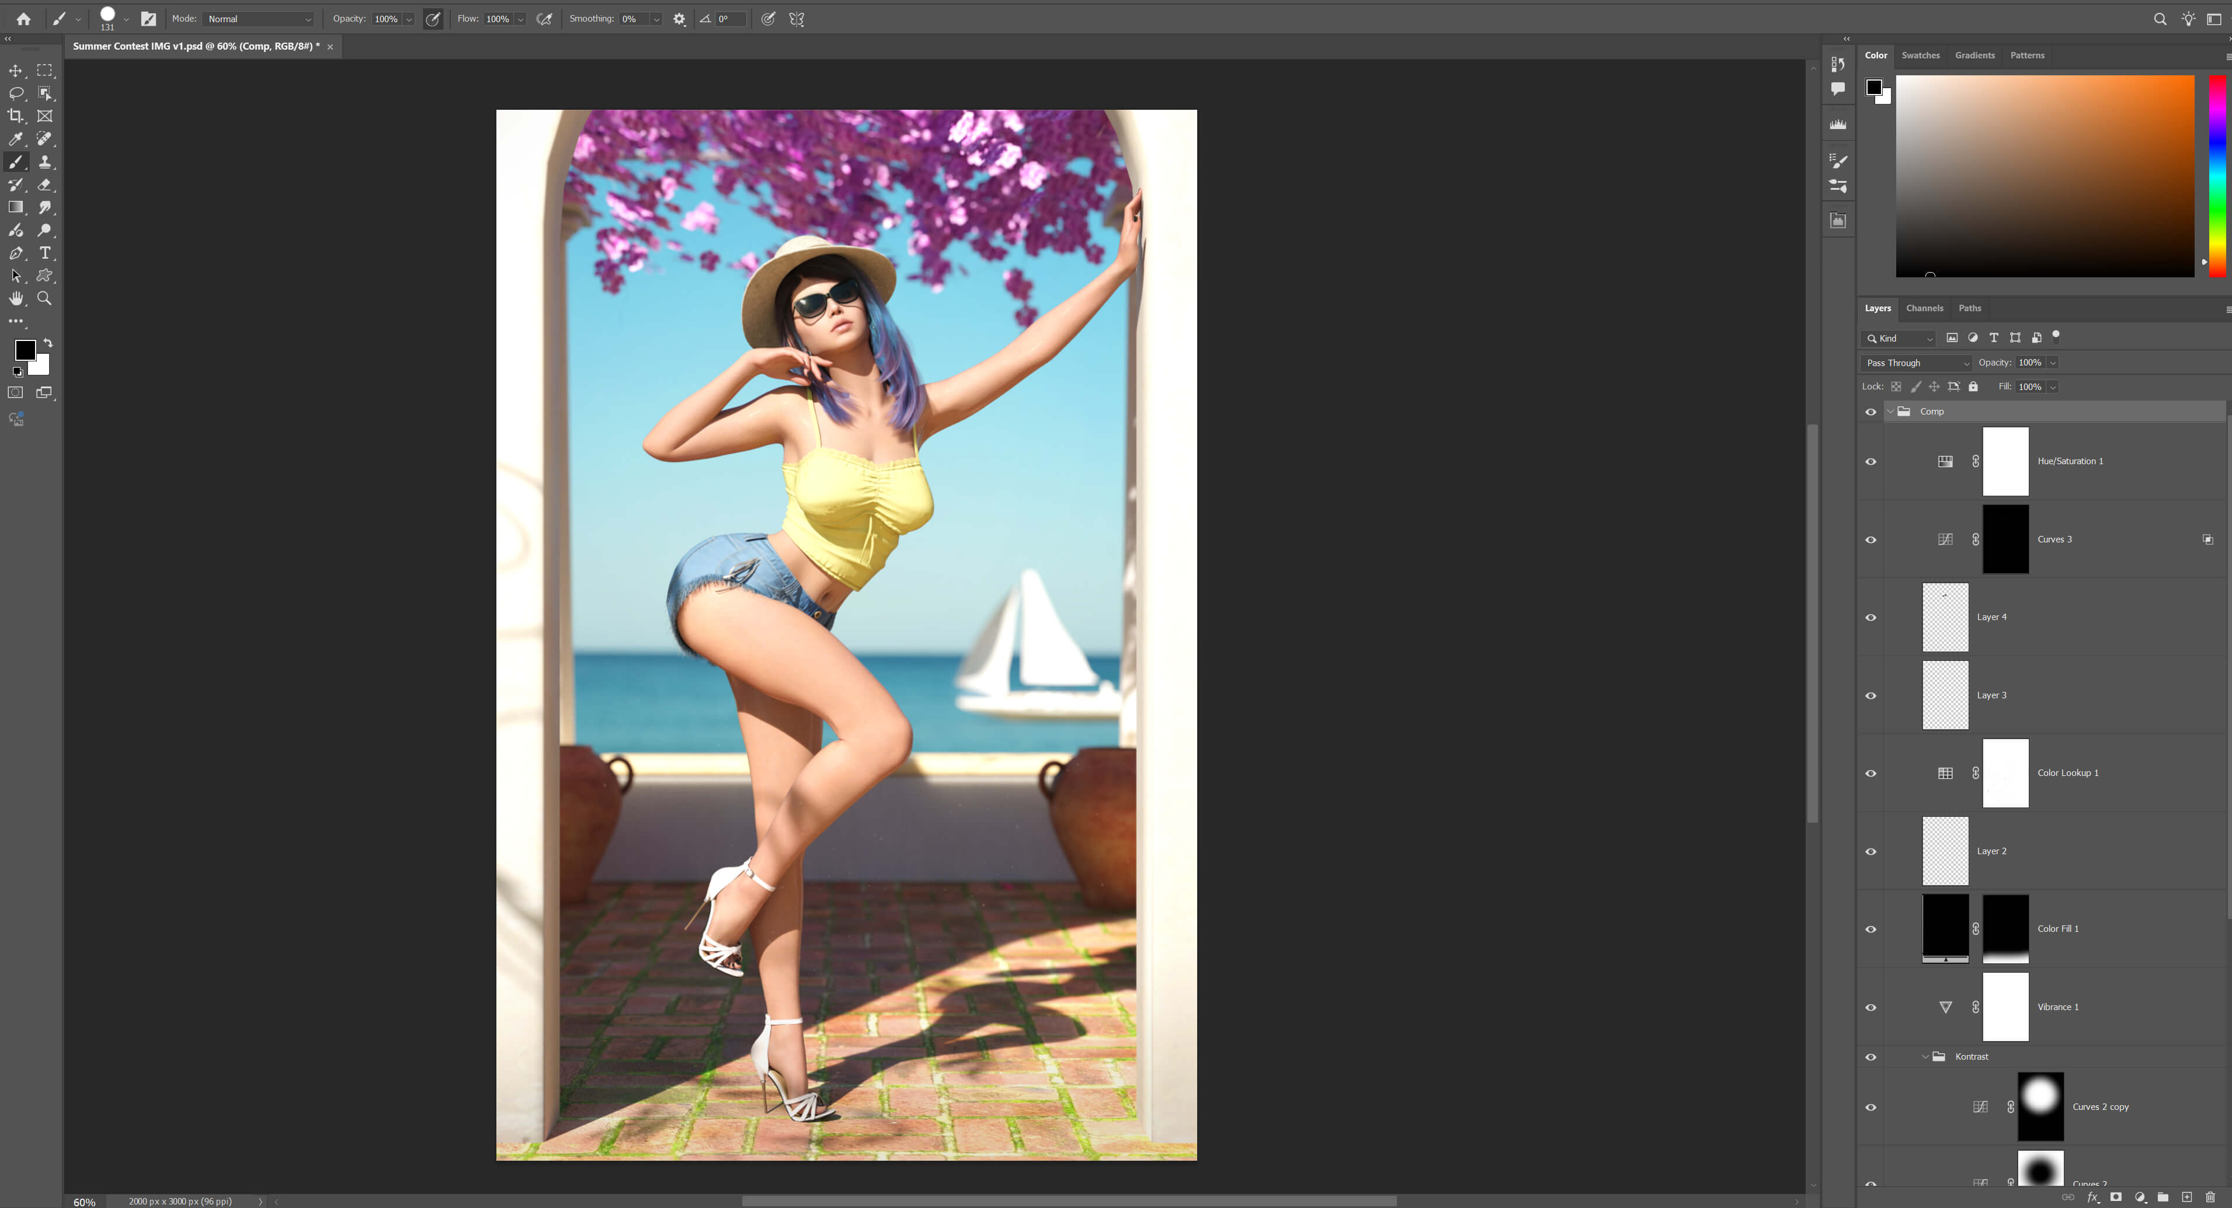Select the Zoom tool

point(45,298)
